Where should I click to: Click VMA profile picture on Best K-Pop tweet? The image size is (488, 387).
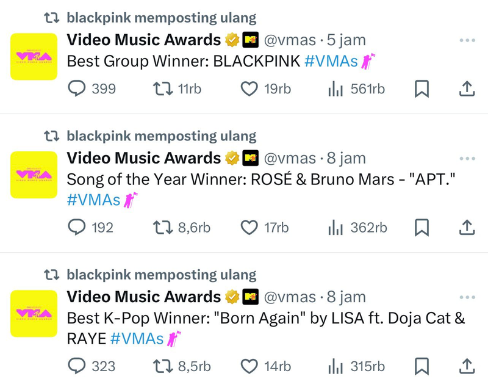(34, 313)
